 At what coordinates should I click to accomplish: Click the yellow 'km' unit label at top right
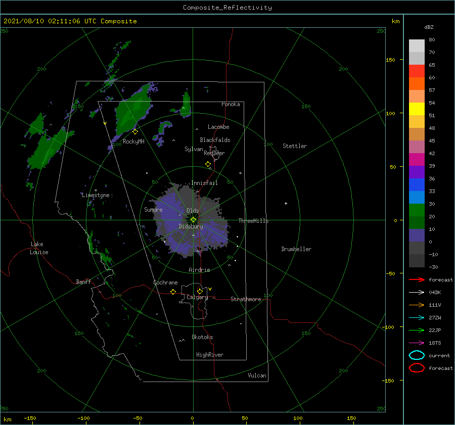pyautogui.click(x=395, y=21)
